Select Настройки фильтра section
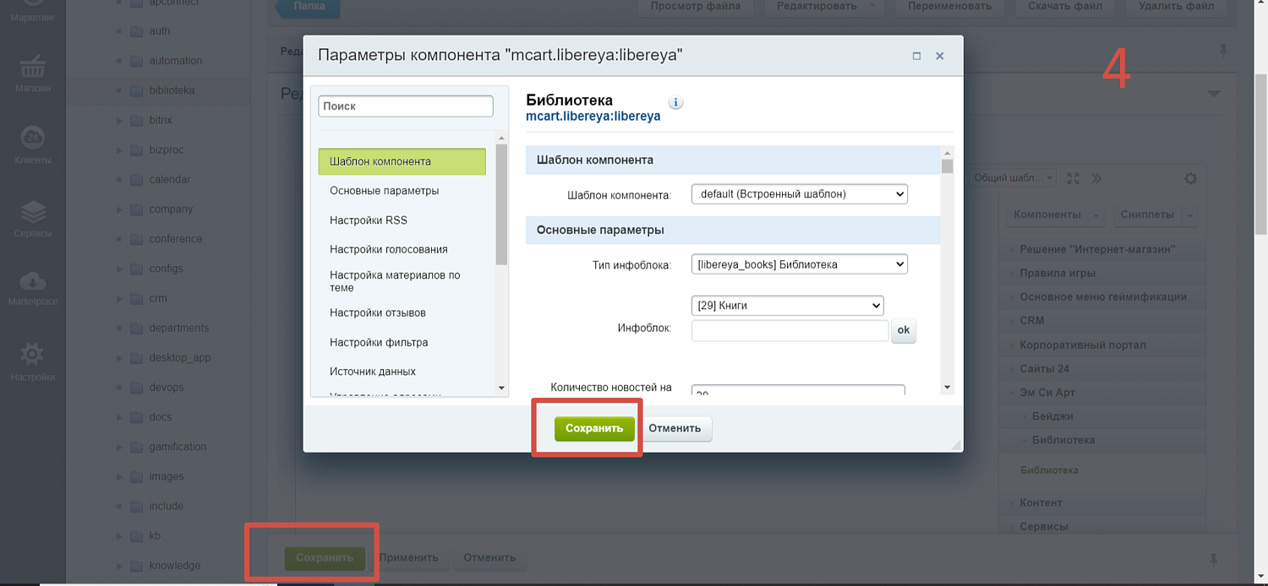Viewport: 1268px width, 586px height. [x=379, y=343]
